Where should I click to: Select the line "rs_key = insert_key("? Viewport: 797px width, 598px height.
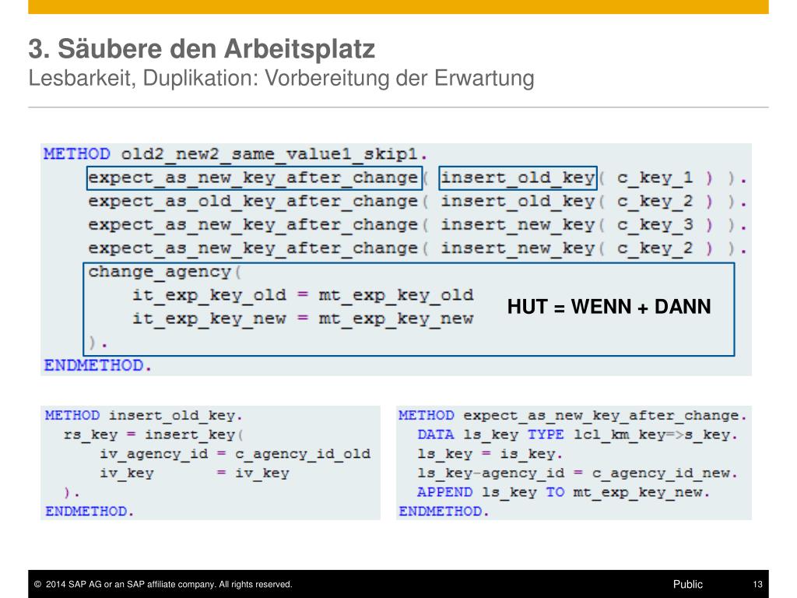pos(153,434)
